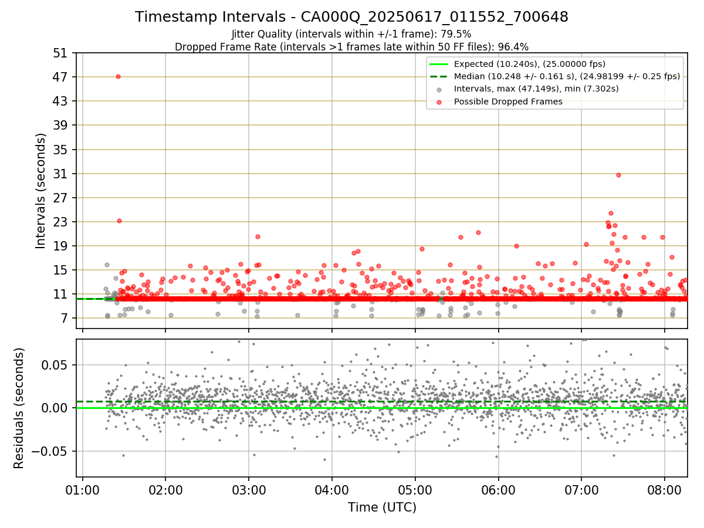Click the '08:00' x-axis tick label
The height and width of the screenshot is (528, 704).
pyautogui.click(x=665, y=490)
